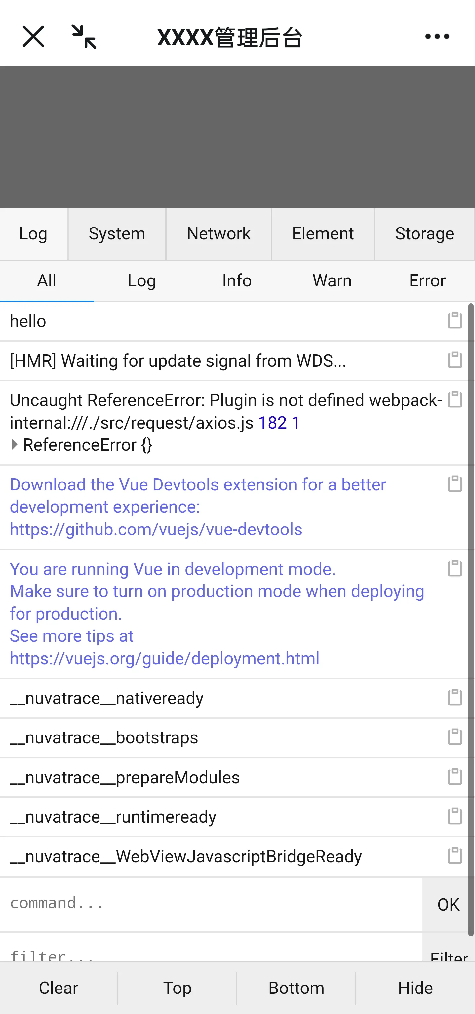Expand the ReferenceError {} object
Screen dimensions: 475x1014
15,445
